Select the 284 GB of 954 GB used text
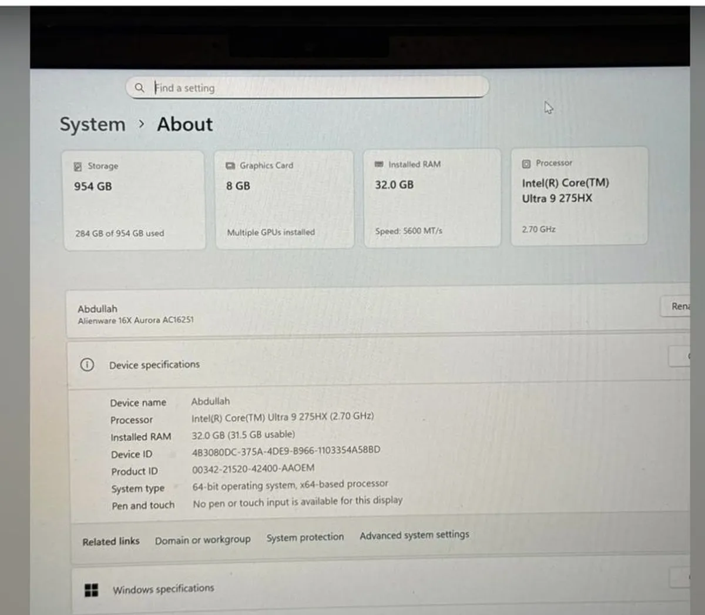 [120, 233]
